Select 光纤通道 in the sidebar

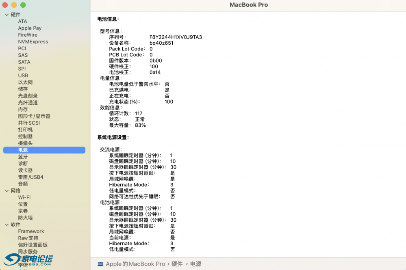click(x=28, y=103)
